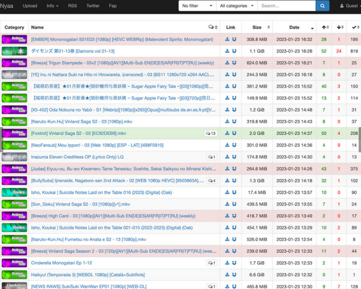Download torrent for Haikyu! Temporada 3

(227, 275)
